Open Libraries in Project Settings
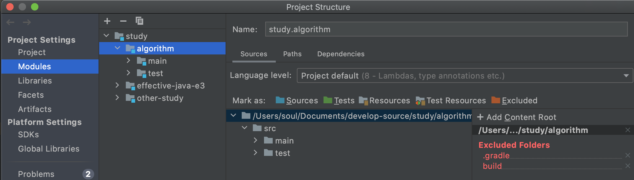The height and width of the screenshot is (180, 634). (x=35, y=81)
